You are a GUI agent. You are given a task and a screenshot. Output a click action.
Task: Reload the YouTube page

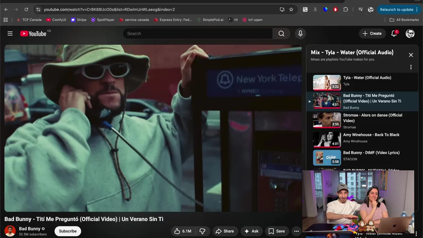pos(26,10)
